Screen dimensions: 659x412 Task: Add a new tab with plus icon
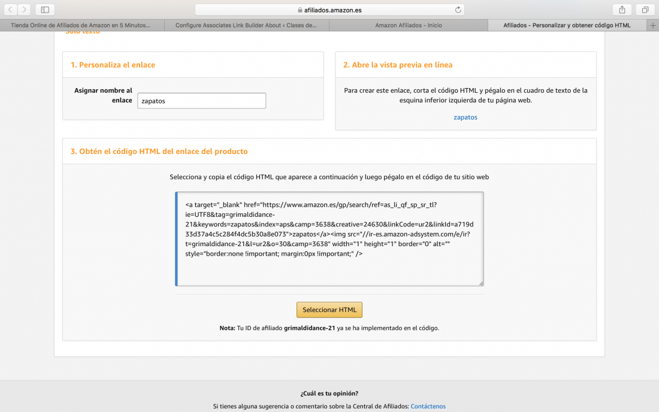(x=652, y=25)
